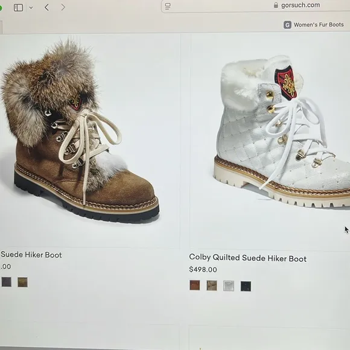Select the Women's Fur Boots tab

tap(314, 25)
